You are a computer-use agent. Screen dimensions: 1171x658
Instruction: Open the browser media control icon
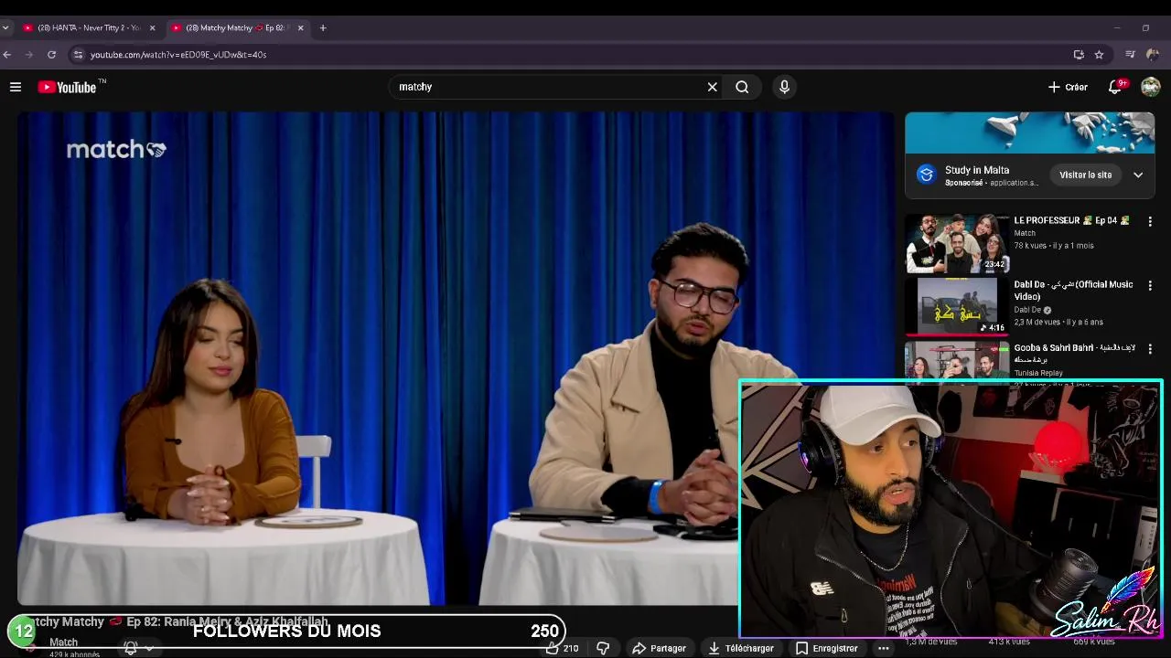[1131, 55]
